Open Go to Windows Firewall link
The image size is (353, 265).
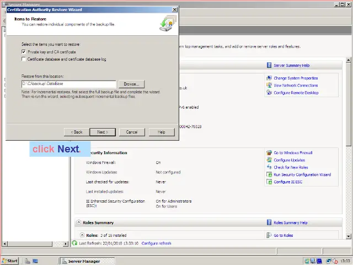click(293, 153)
